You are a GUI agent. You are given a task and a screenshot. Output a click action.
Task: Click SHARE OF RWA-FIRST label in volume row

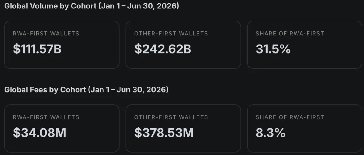(290, 34)
